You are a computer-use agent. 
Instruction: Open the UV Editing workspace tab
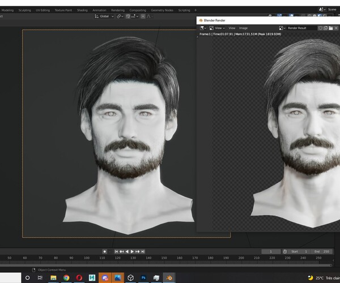[42, 10]
